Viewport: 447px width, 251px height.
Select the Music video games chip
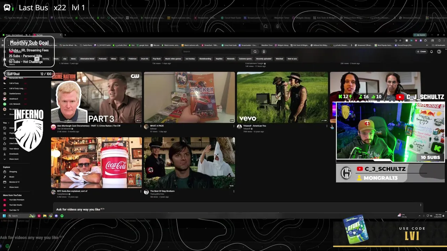point(173,59)
